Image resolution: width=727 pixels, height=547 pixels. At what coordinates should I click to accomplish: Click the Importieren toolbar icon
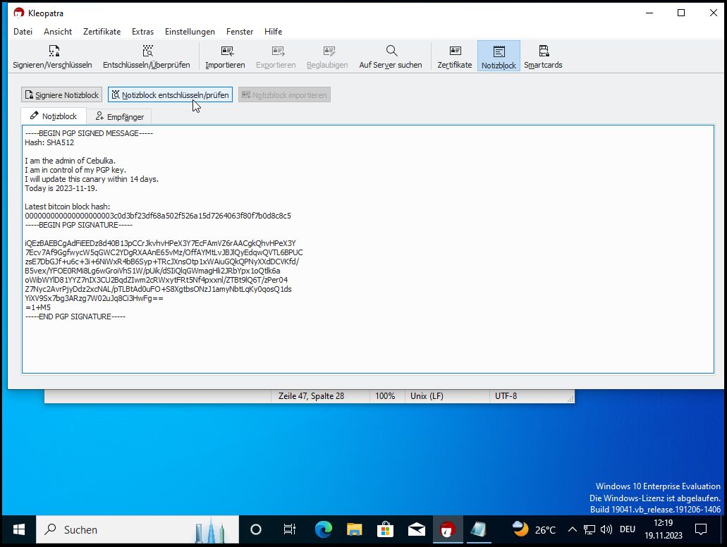[x=226, y=51]
